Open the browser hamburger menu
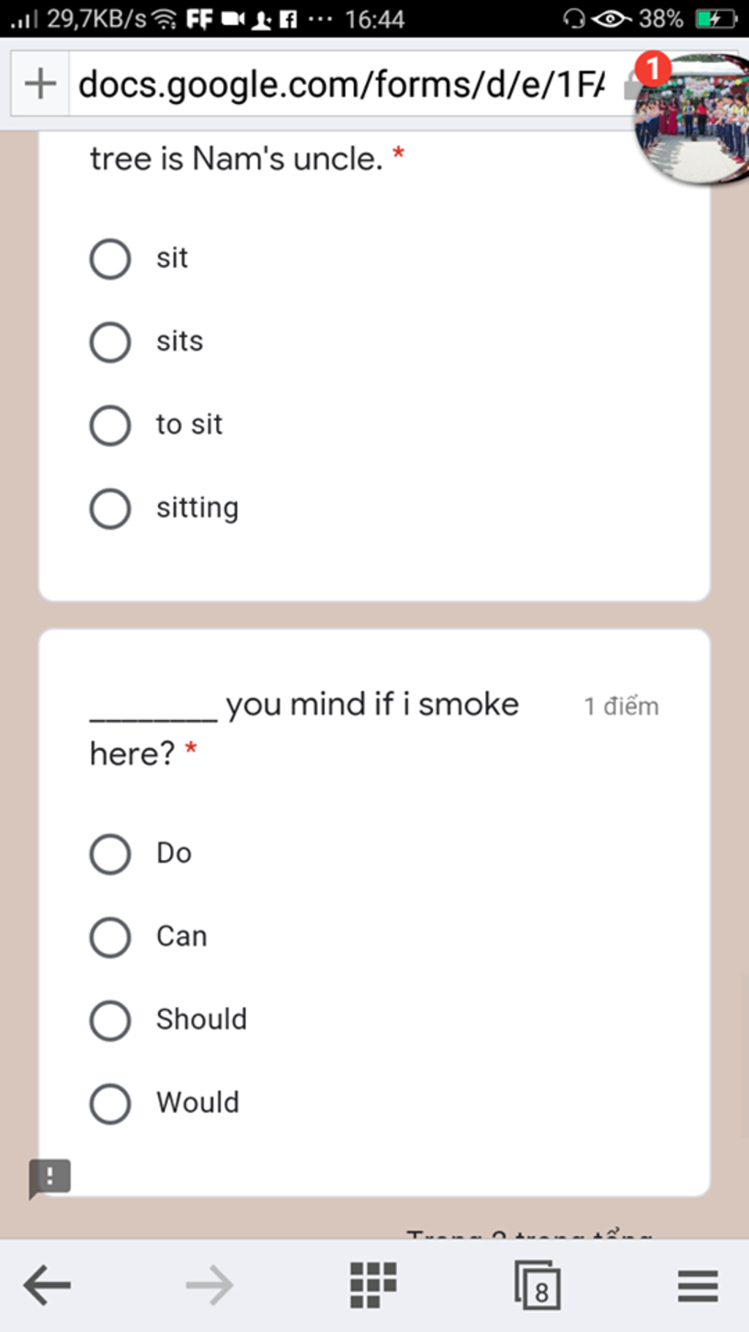The width and height of the screenshot is (749, 1332). (x=698, y=1286)
